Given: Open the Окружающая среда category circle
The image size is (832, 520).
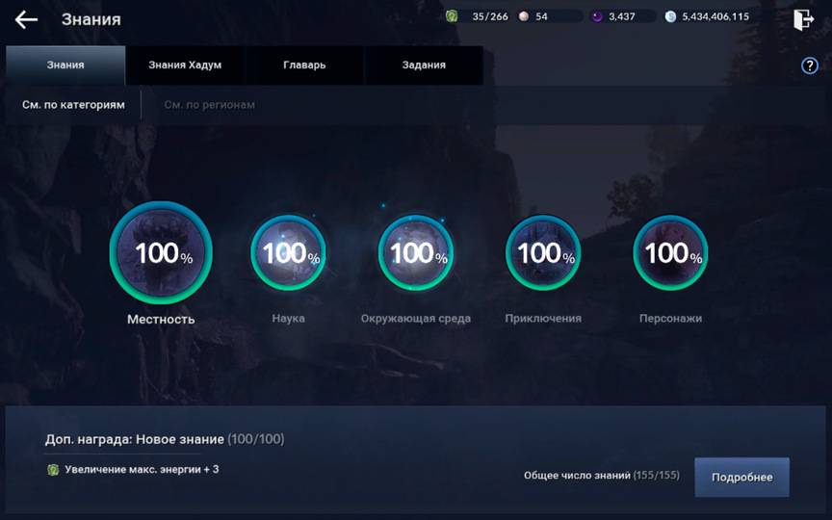Looking at the screenshot, I should click(x=416, y=253).
